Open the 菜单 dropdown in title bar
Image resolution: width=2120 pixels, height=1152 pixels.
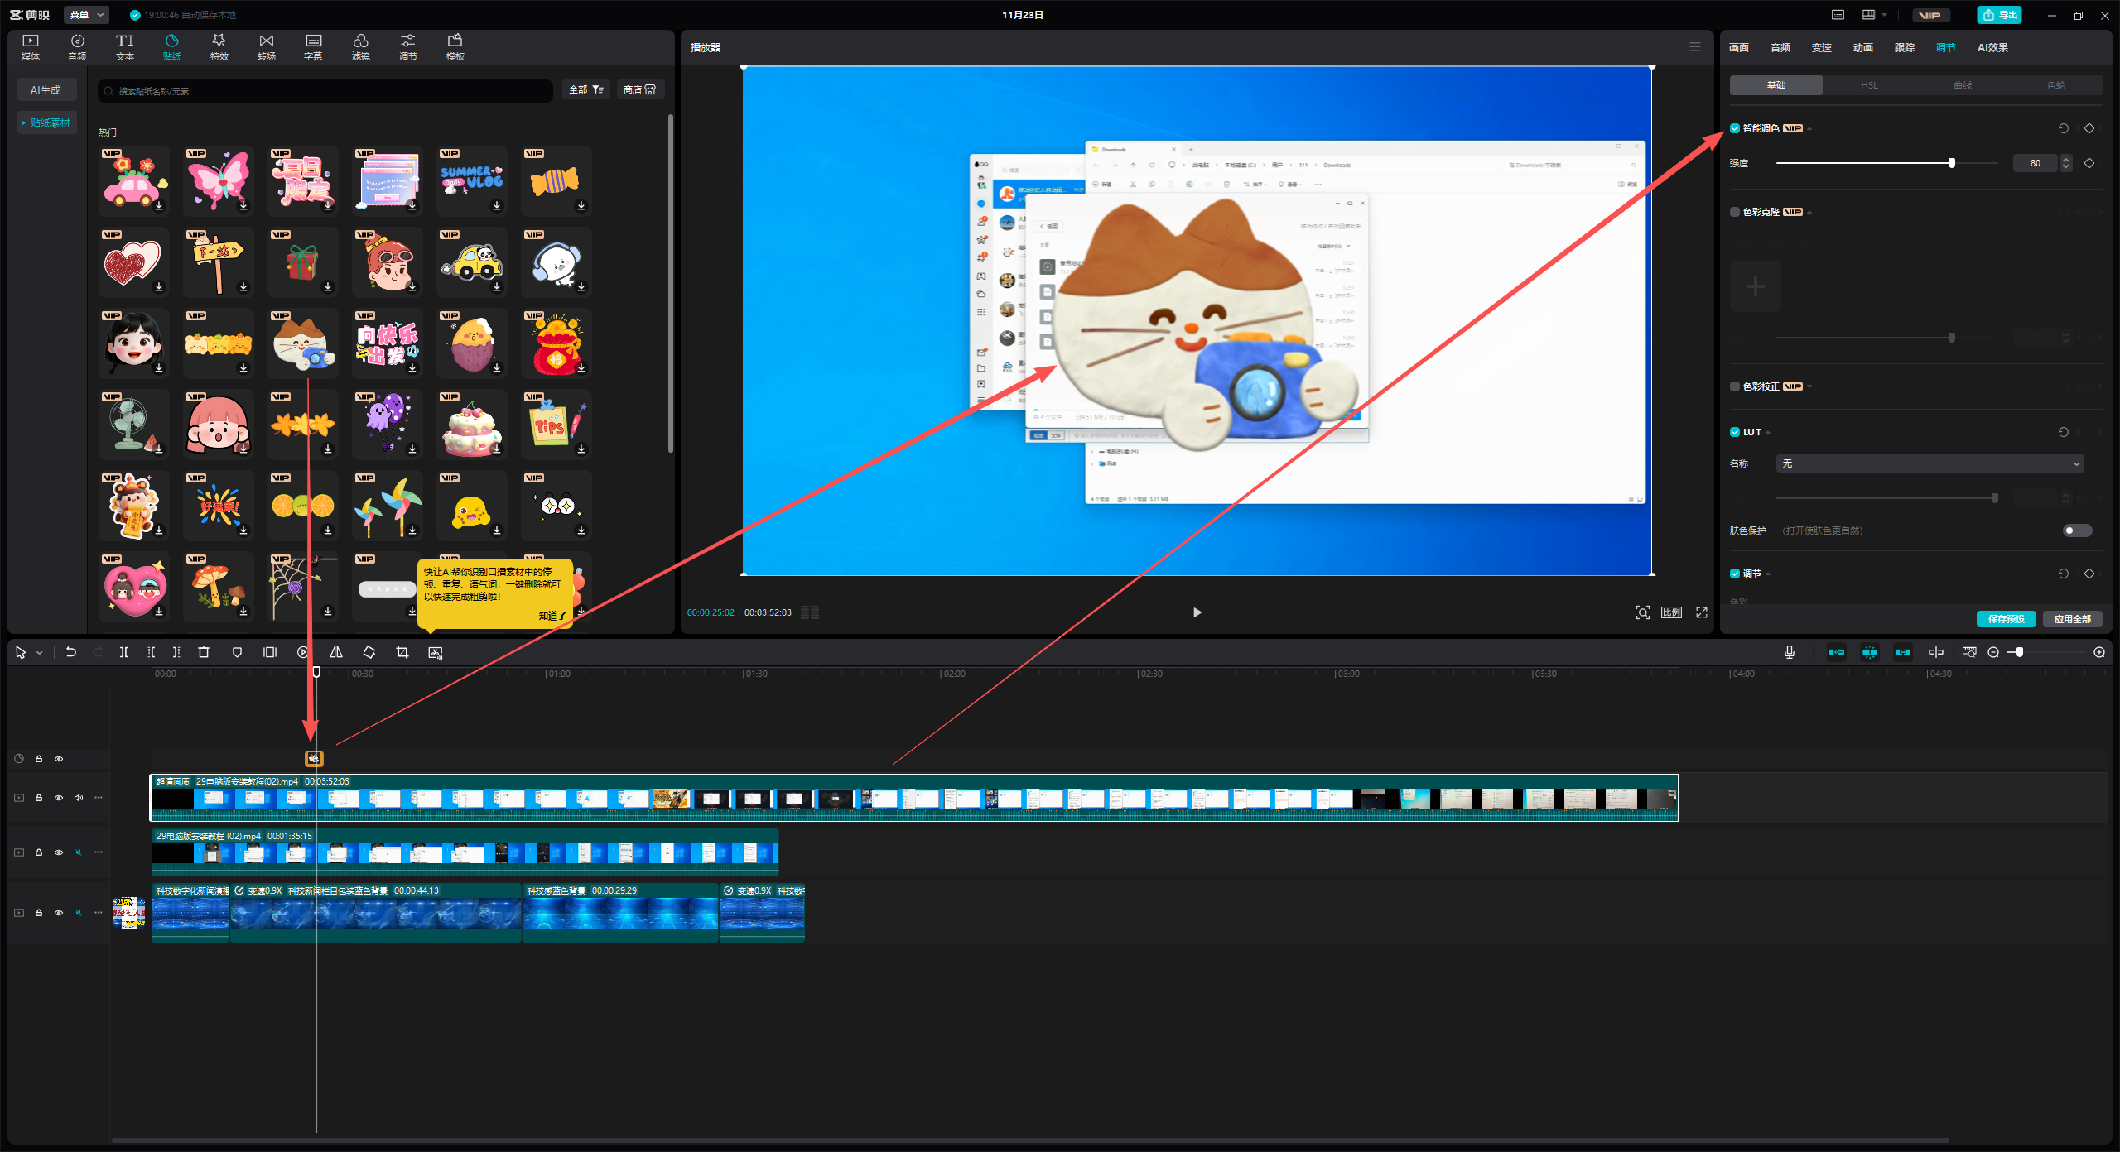tap(86, 15)
